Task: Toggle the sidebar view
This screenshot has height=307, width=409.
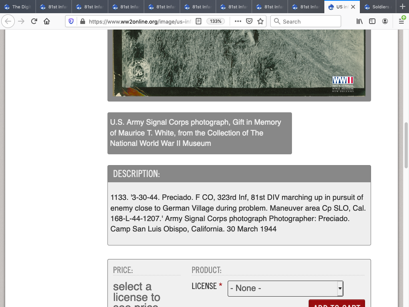Action: (372, 22)
